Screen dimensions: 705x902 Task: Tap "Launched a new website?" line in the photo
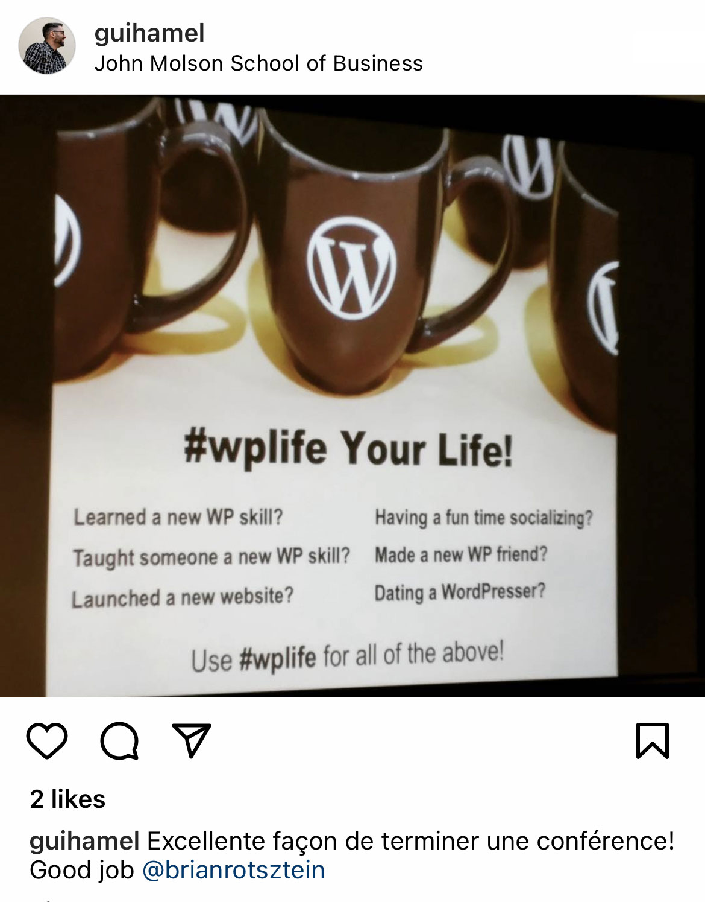pos(183,597)
